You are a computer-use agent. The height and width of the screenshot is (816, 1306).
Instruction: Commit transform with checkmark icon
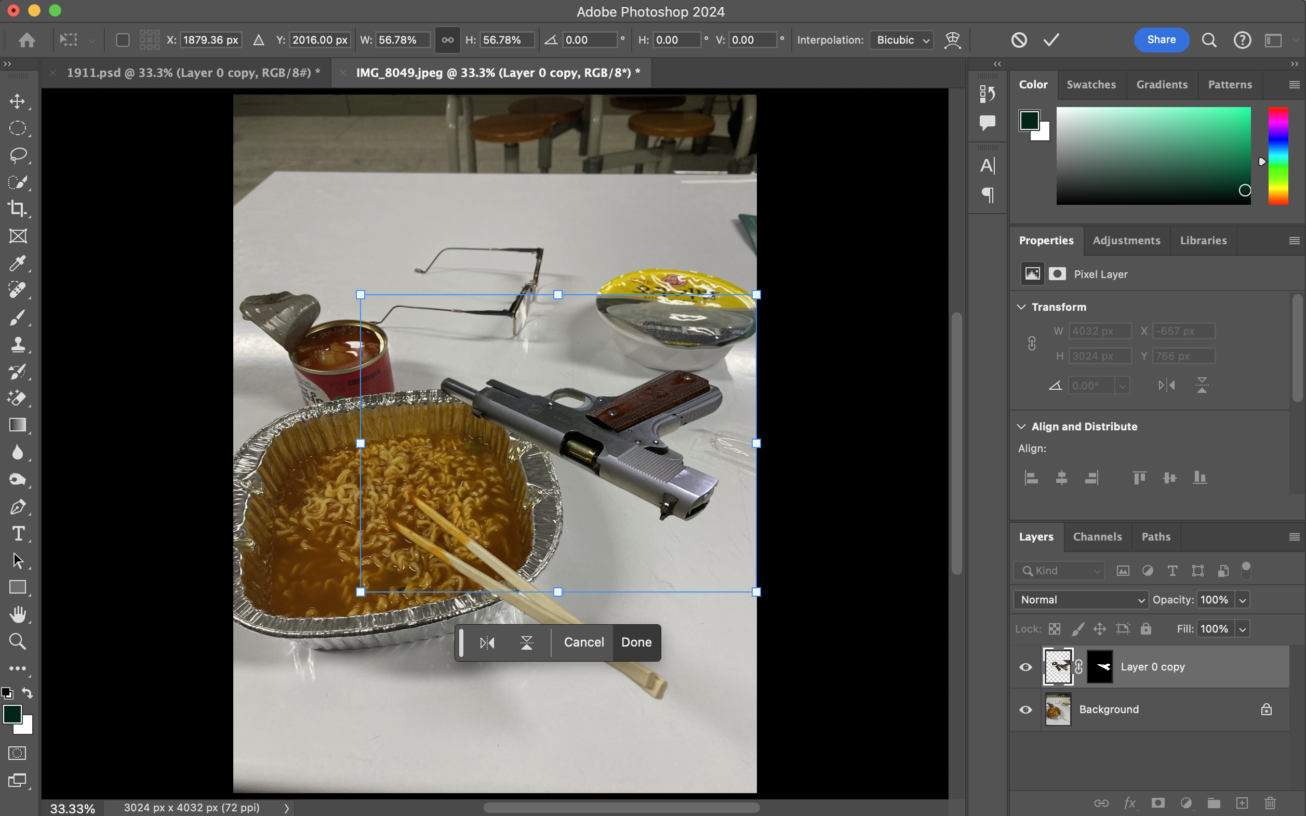[x=1051, y=40]
